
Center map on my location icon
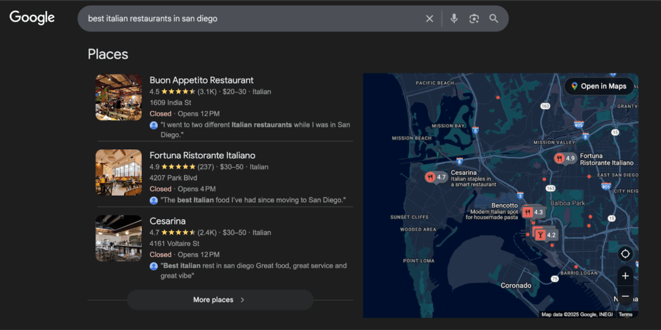(624, 253)
